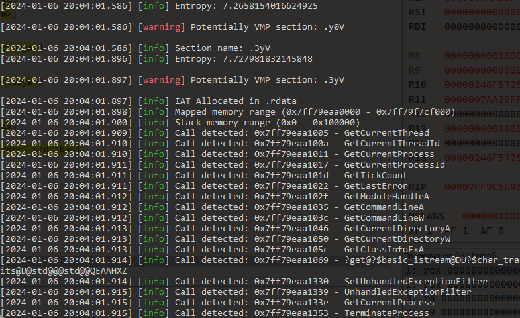Select the 'IAT Allocated in .rdata' message
This screenshot has width=520, height=318.
click(x=236, y=101)
